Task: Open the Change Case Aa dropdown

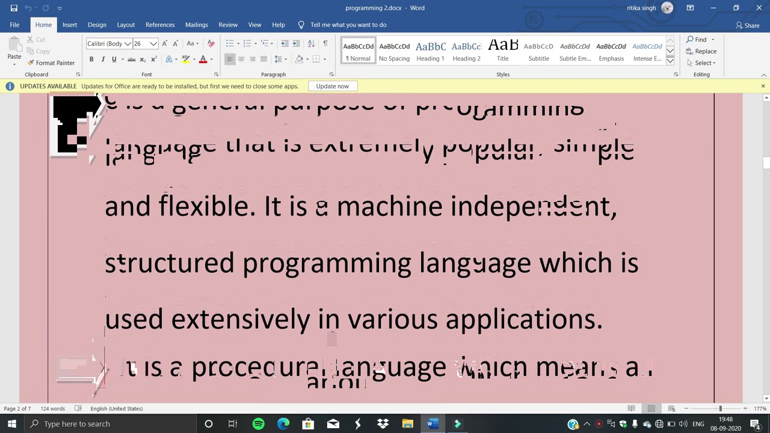Action: (192, 43)
